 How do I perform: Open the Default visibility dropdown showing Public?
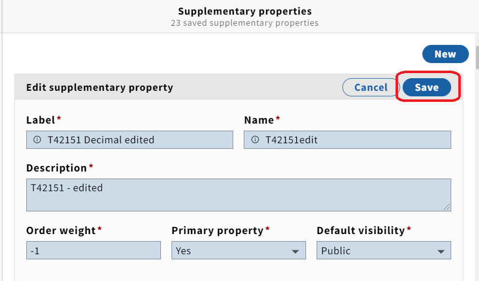[384, 250]
